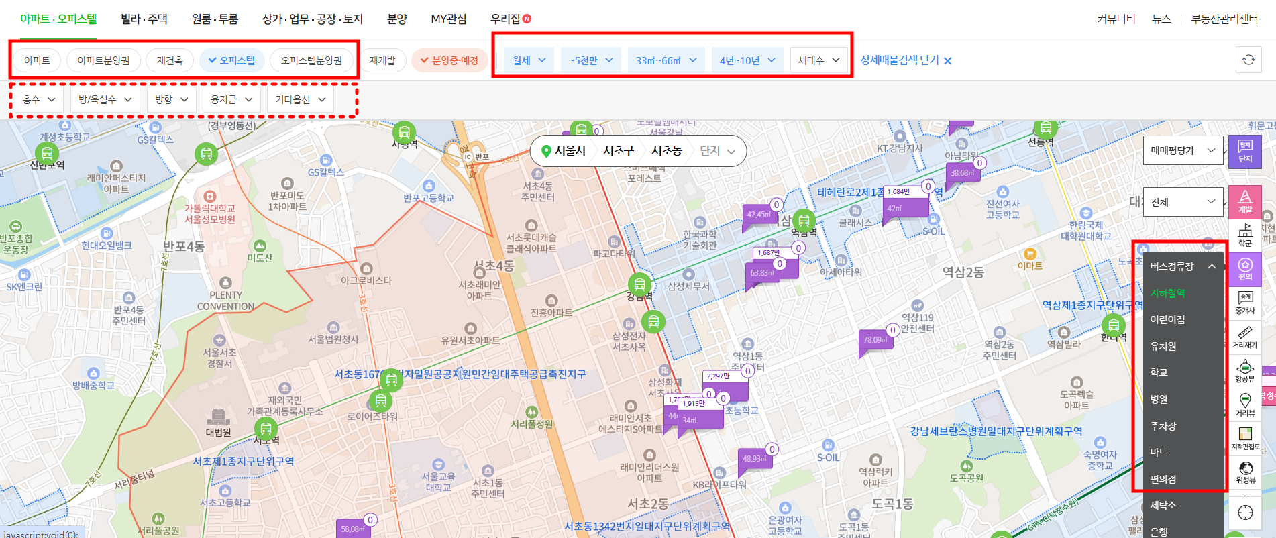
Task: Toggle the 아파트 property type filter
Action: pyautogui.click(x=37, y=60)
